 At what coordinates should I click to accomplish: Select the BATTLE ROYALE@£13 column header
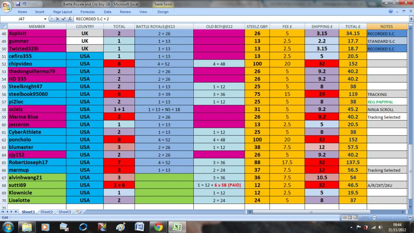pos(164,27)
